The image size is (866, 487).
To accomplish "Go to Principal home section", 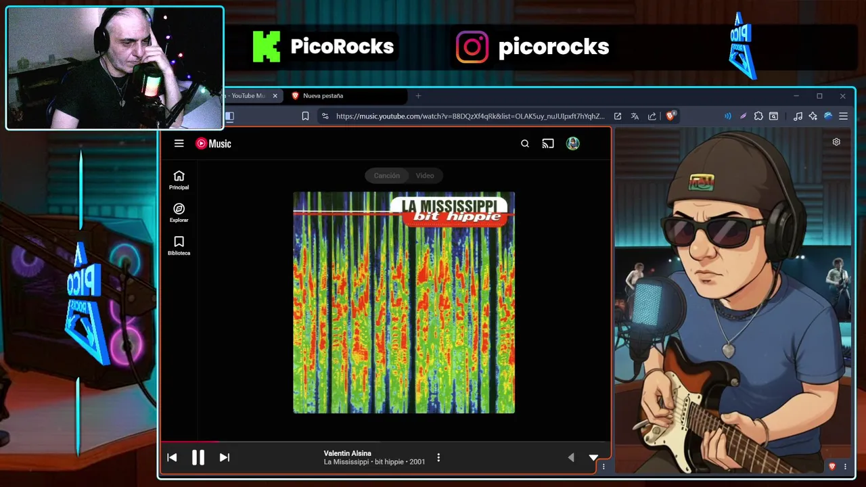I will (x=179, y=180).
